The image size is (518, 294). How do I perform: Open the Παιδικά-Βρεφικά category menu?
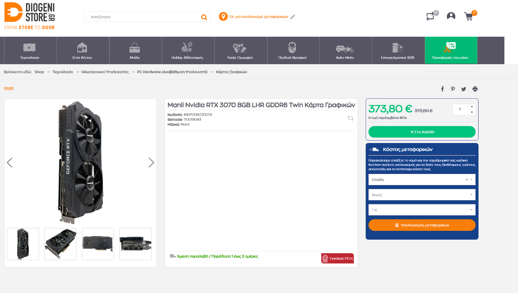[293, 51]
